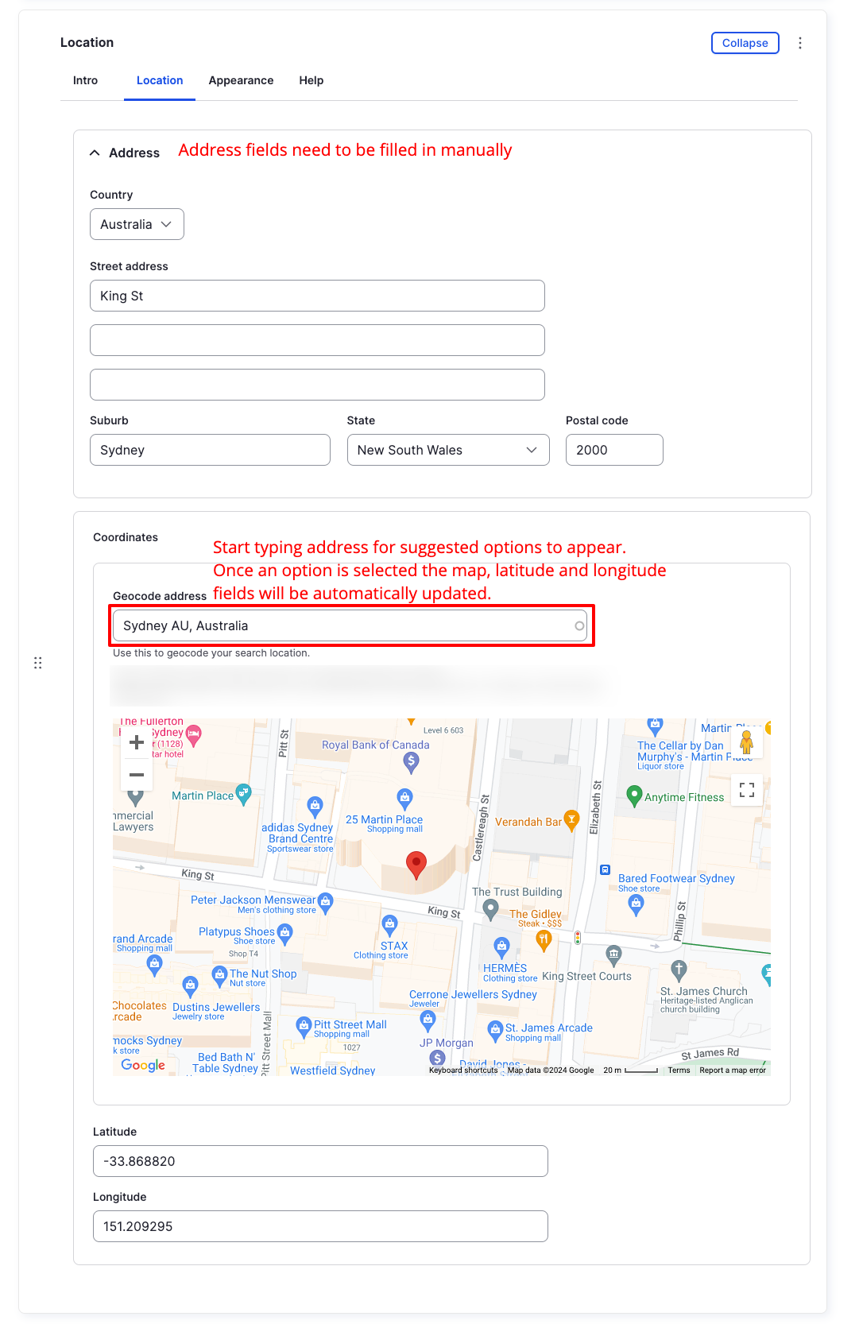The width and height of the screenshot is (859, 1324).
Task: Click the Suburb field containing Sydney
Action: pos(210,450)
